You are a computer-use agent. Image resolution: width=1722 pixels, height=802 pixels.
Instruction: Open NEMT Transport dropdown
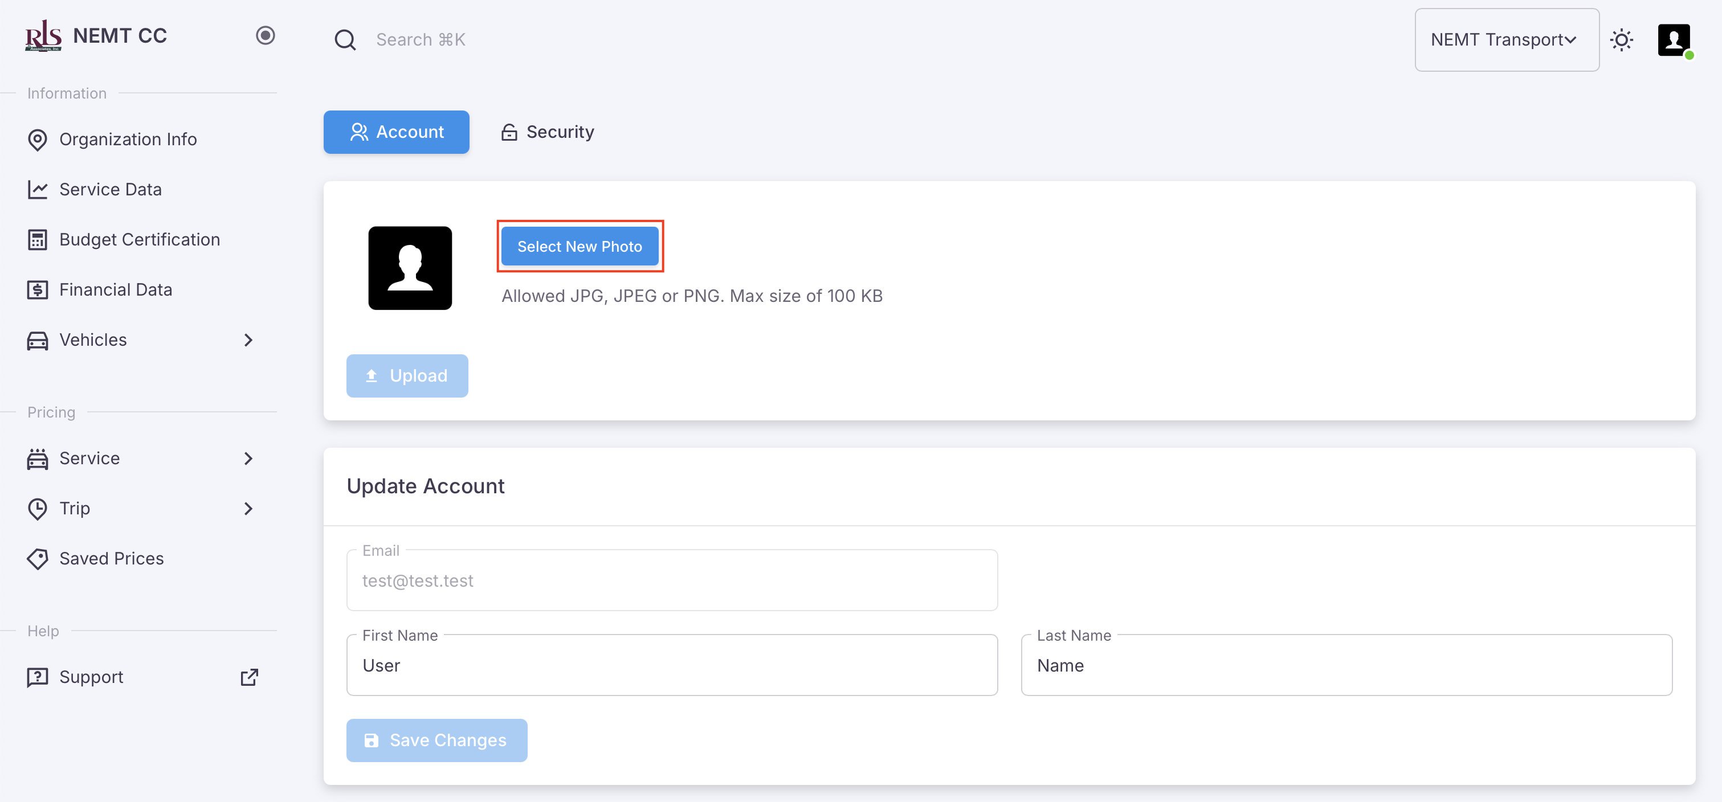[1506, 40]
